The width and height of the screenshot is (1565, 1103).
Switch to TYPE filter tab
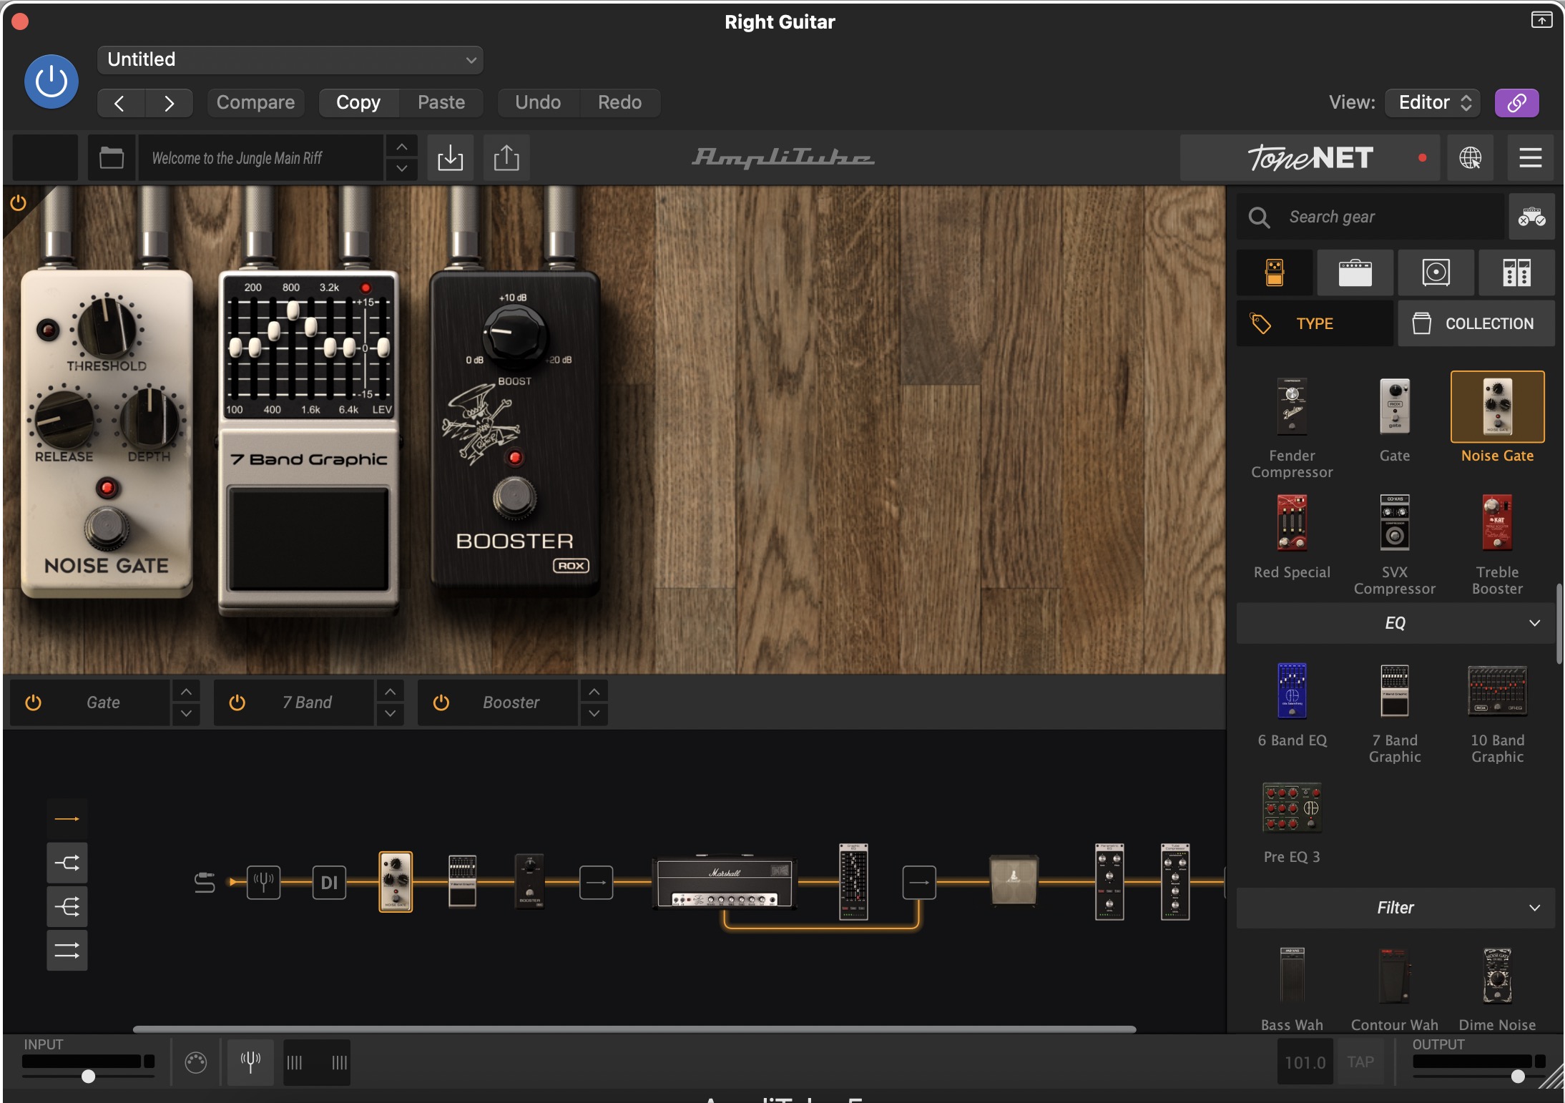click(1315, 323)
